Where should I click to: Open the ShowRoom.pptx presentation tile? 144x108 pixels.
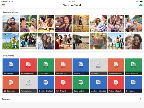(116, 67)
